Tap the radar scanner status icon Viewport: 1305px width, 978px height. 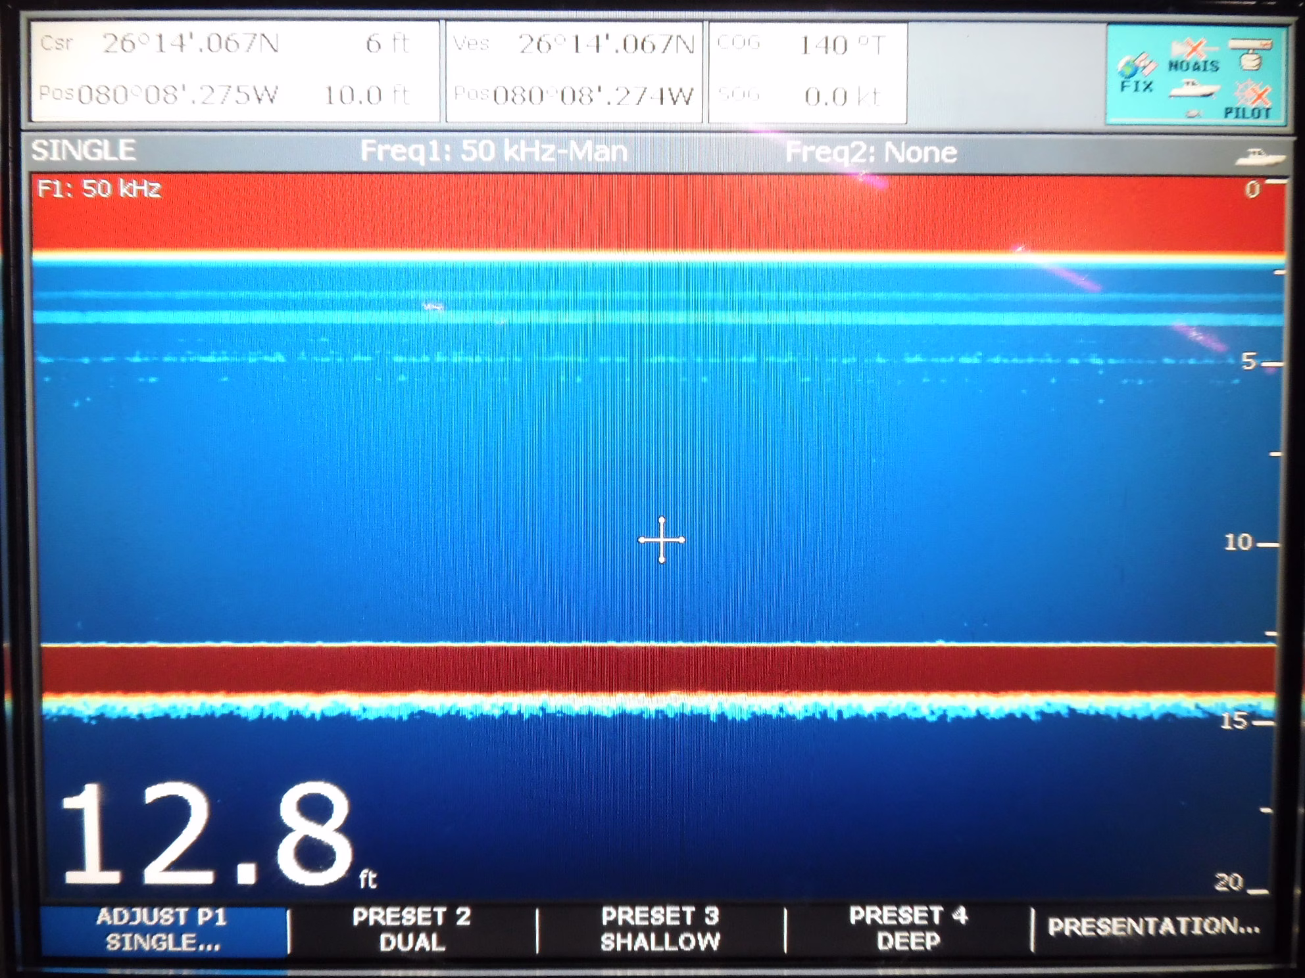[1250, 54]
